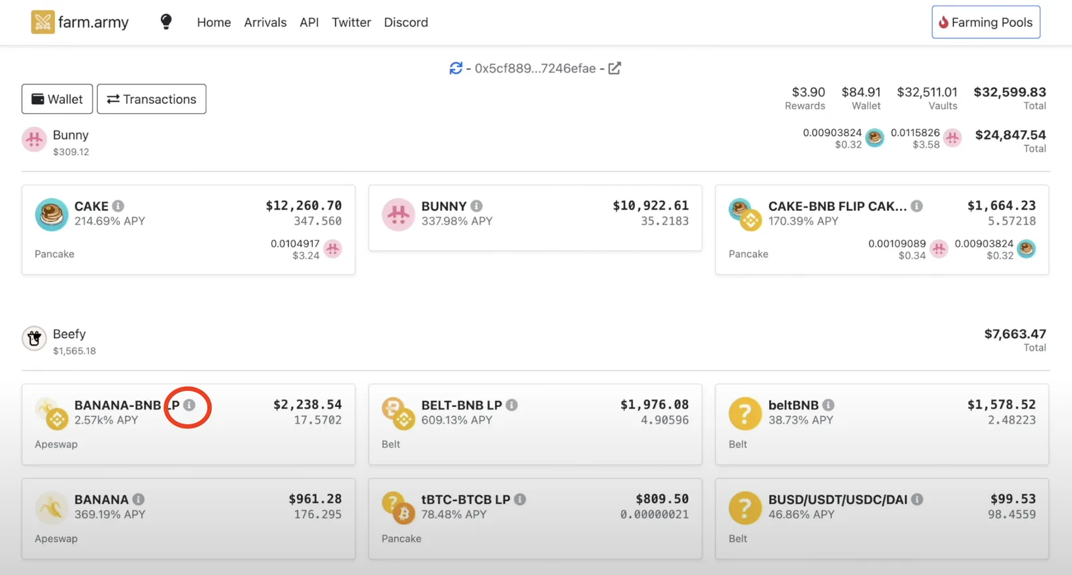Select the Vaults amount $32,511.01

click(x=927, y=92)
